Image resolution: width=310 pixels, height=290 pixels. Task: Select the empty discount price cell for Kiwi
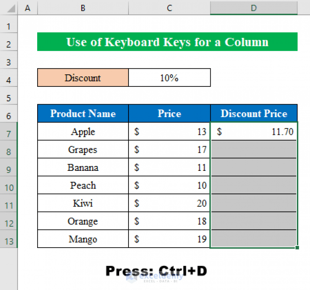pos(254,203)
